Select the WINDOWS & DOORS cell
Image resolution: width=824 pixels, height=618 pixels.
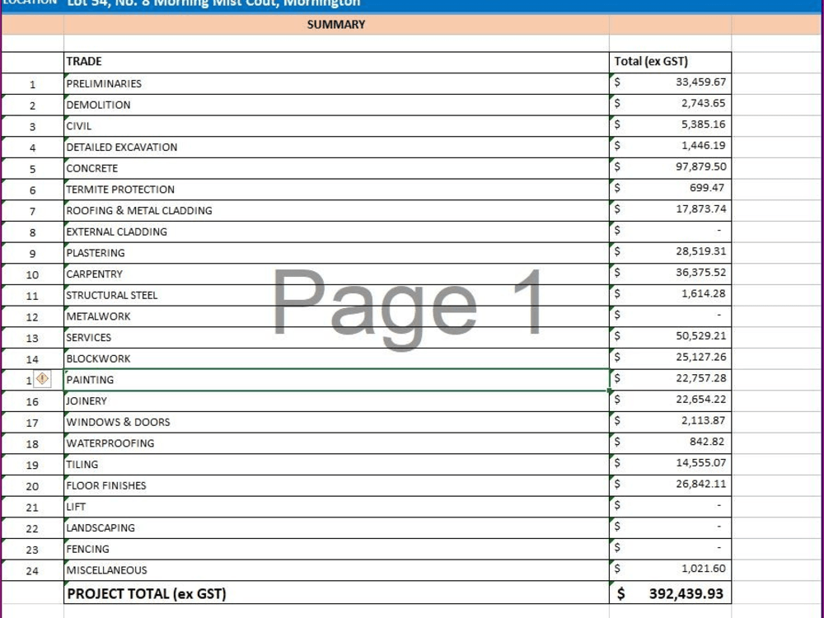336,422
